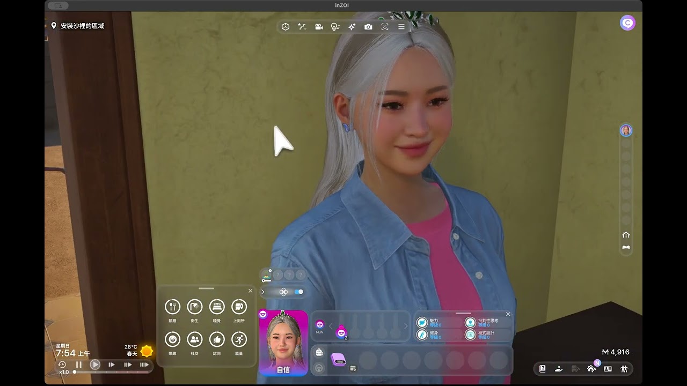Open the family relationships icon
Viewport: 687px width, 386px height.
point(624,369)
